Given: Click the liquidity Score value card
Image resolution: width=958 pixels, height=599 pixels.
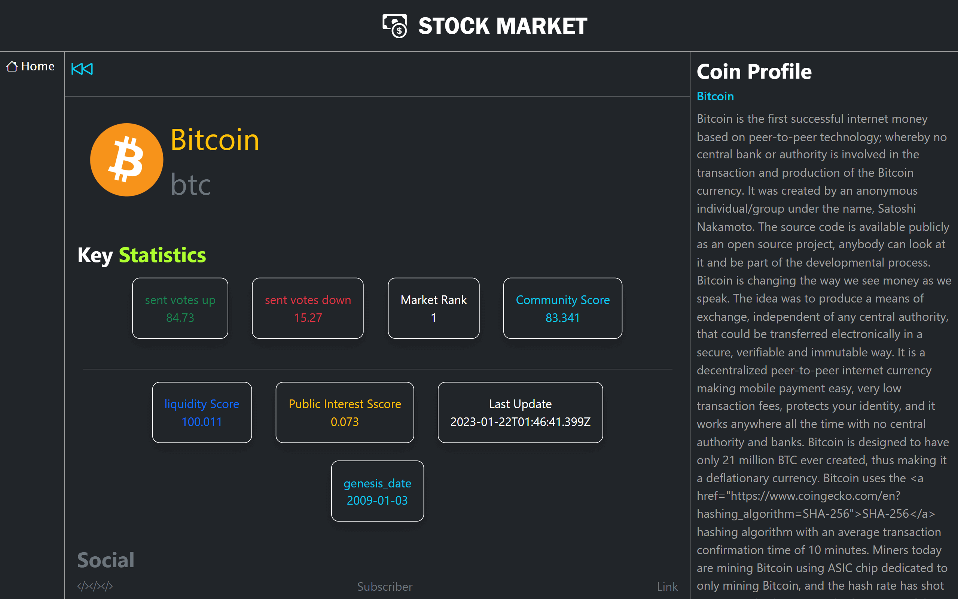Looking at the screenshot, I should [202, 413].
